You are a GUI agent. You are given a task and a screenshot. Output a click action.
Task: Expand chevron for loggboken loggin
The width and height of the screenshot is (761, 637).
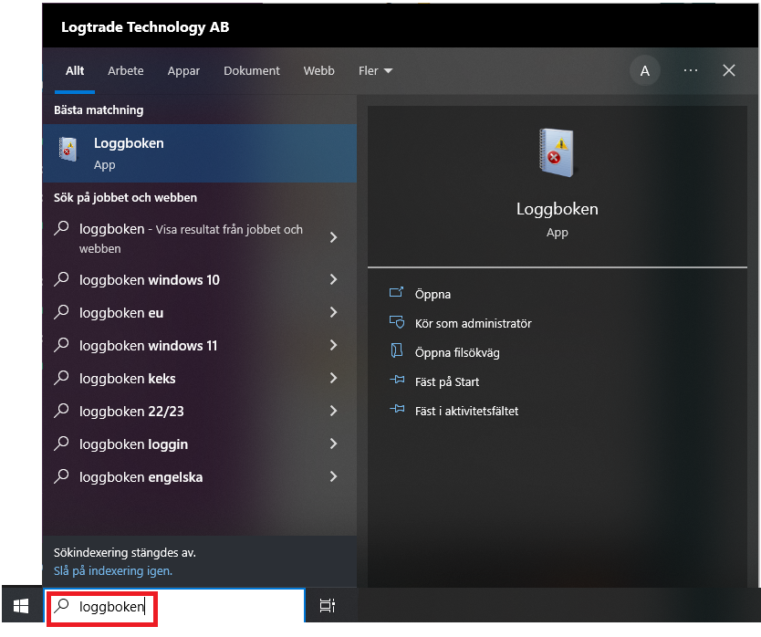point(333,444)
